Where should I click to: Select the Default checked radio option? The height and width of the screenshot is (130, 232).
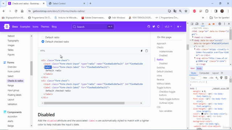[43, 42]
